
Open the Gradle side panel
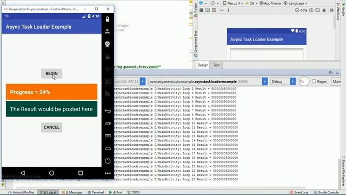343,9
